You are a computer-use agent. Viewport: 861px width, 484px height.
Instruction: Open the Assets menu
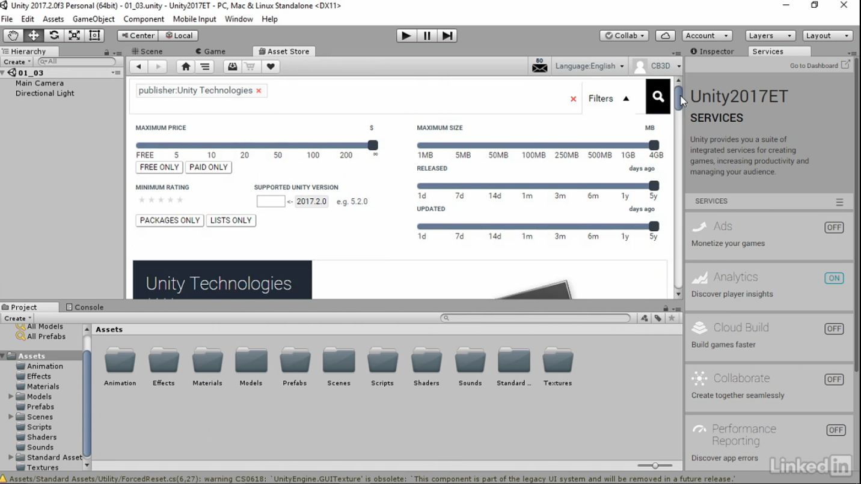[53, 19]
